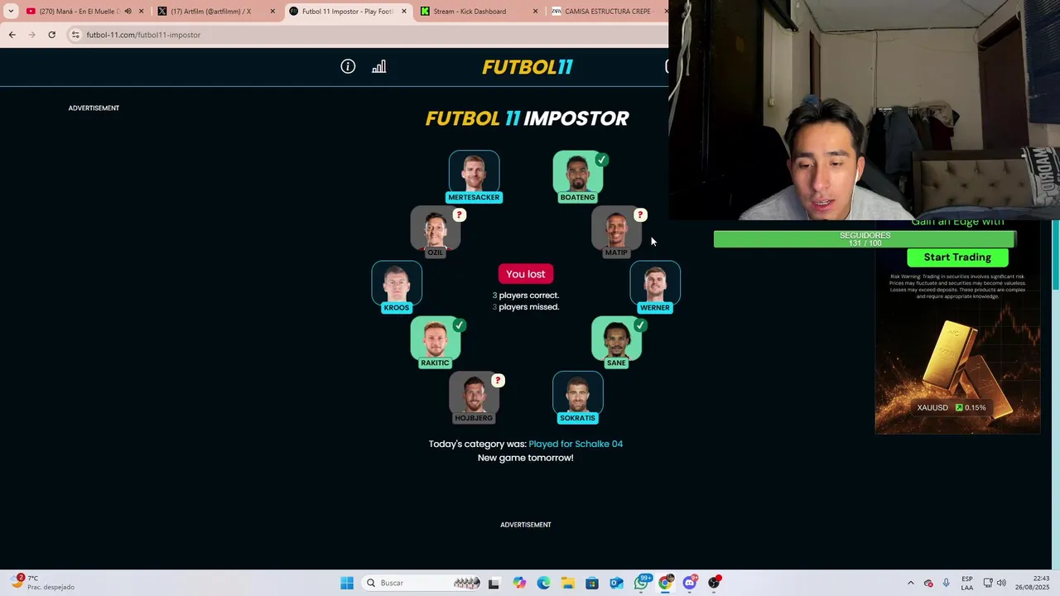Open the game info icon
Viewport: 1060px width, 596px height.
pyautogui.click(x=348, y=66)
